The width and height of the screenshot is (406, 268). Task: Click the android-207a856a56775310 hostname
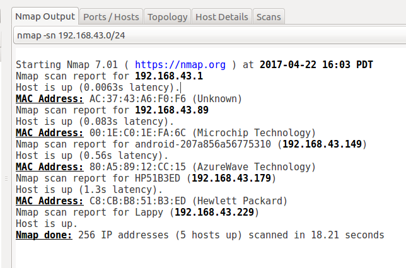200,144
